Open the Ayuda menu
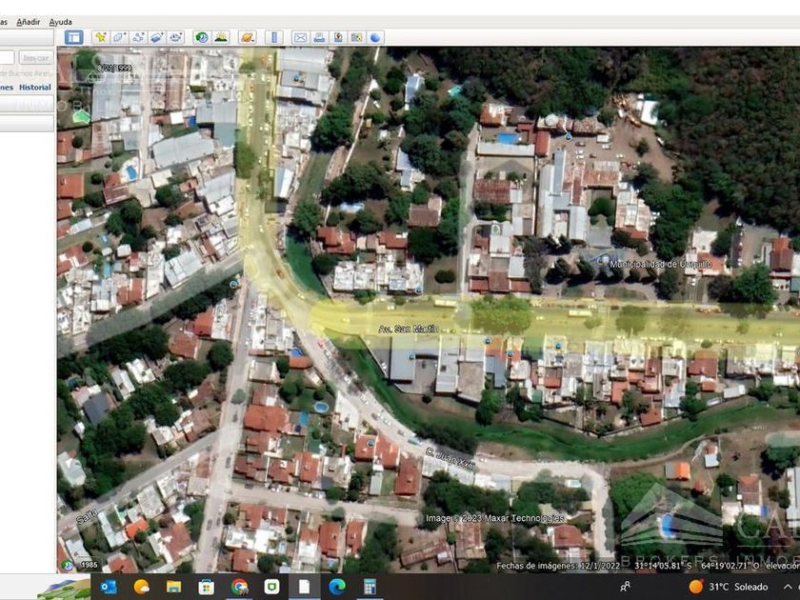The image size is (800, 600). click(x=60, y=21)
